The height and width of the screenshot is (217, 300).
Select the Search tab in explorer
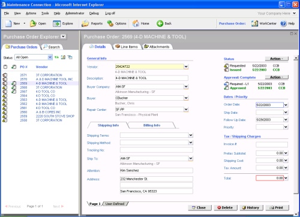[52, 47]
